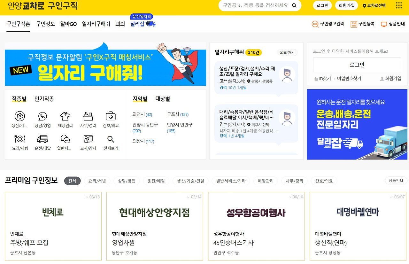Image resolution: width=409 pixels, height=264 pixels.
Task: Open the 알바GO menu
Action: coord(68,24)
